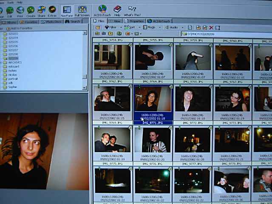Open the Help book icon

tap(117, 11)
